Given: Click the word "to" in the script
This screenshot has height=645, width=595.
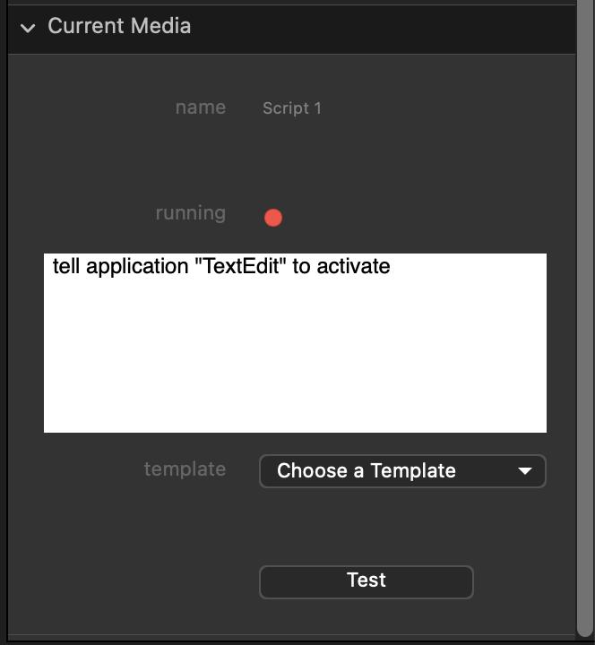Looking at the screenshot, I should coord(301,266).
